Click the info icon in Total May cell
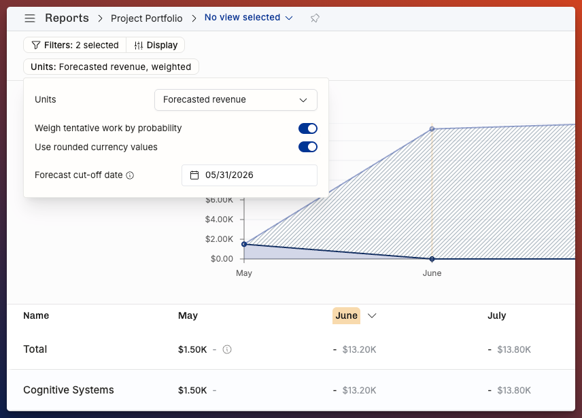 pyautogui.click(x=227, y=349)
